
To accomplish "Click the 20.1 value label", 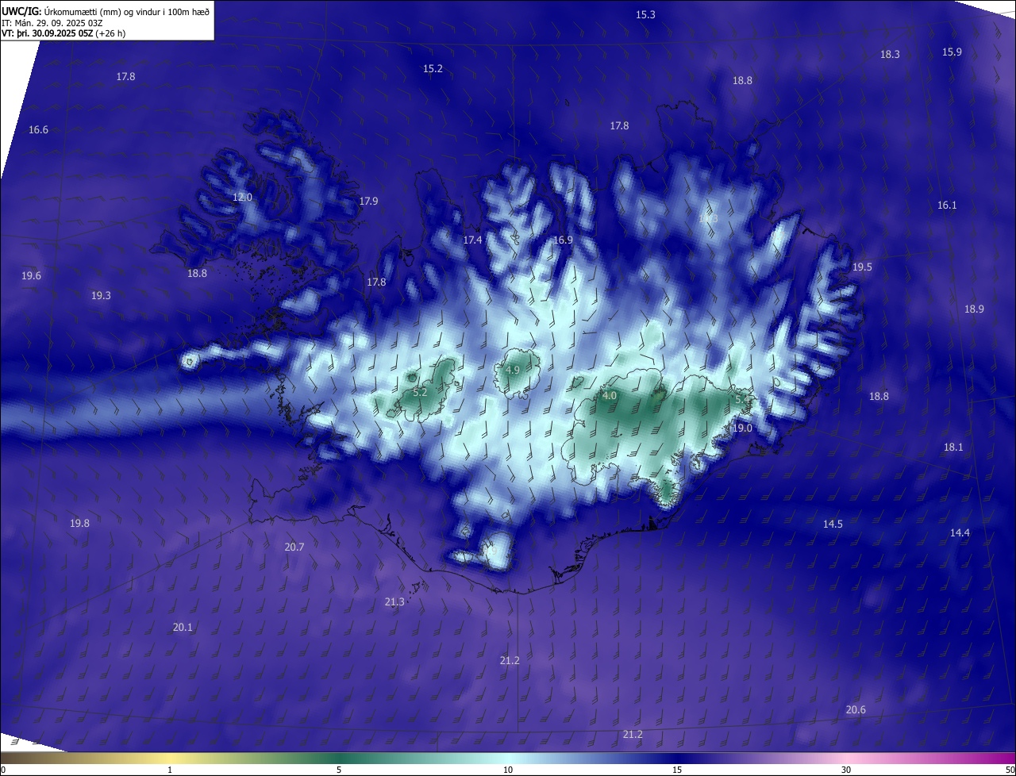I will click(x=183, y=628).
